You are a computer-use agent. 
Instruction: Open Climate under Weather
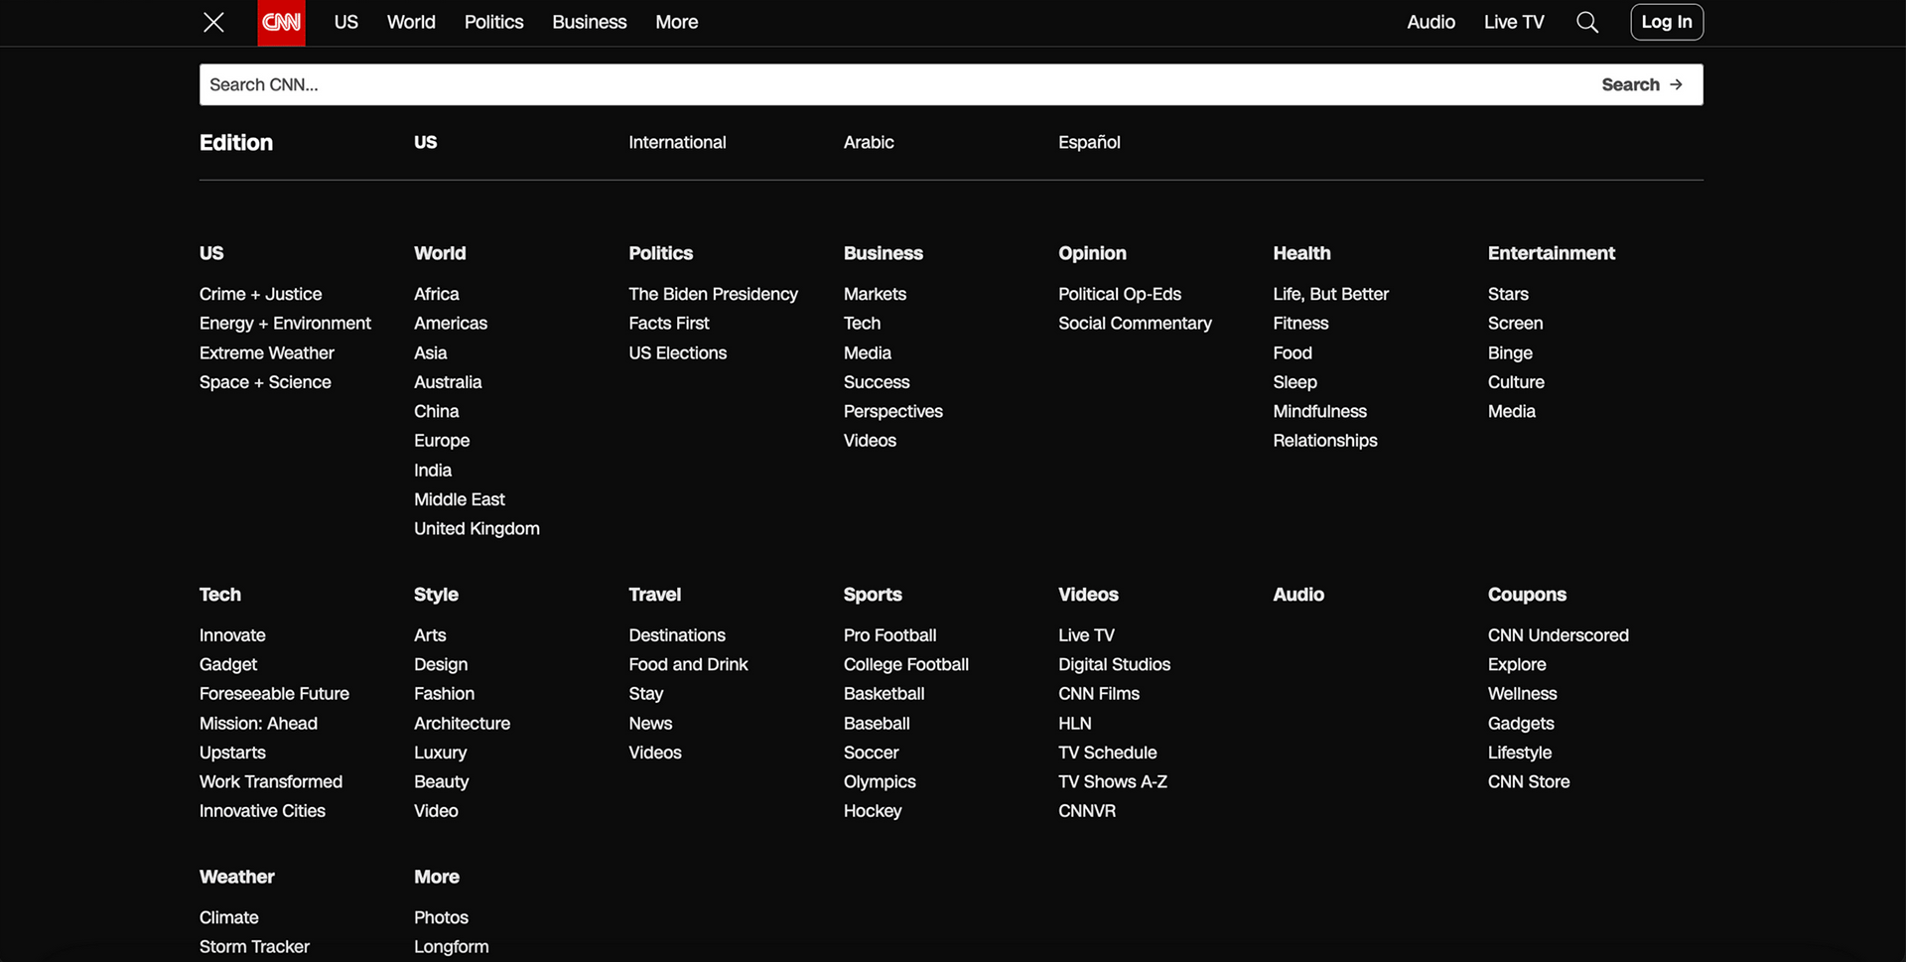point(228,917)
